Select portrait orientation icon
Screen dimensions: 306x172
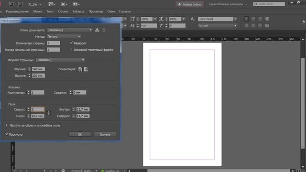coord(80,69)
